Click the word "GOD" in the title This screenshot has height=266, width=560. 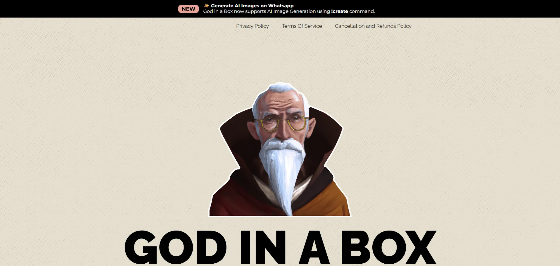coord(175,247)
